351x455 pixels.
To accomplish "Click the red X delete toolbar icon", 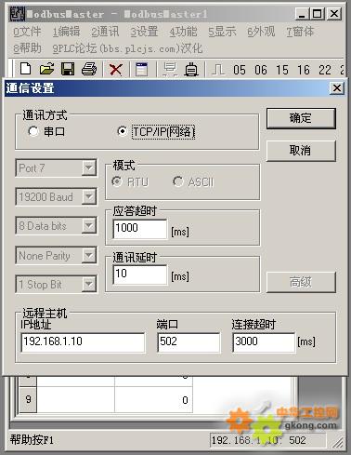I will pyautogui.click(x=116, y=69).
